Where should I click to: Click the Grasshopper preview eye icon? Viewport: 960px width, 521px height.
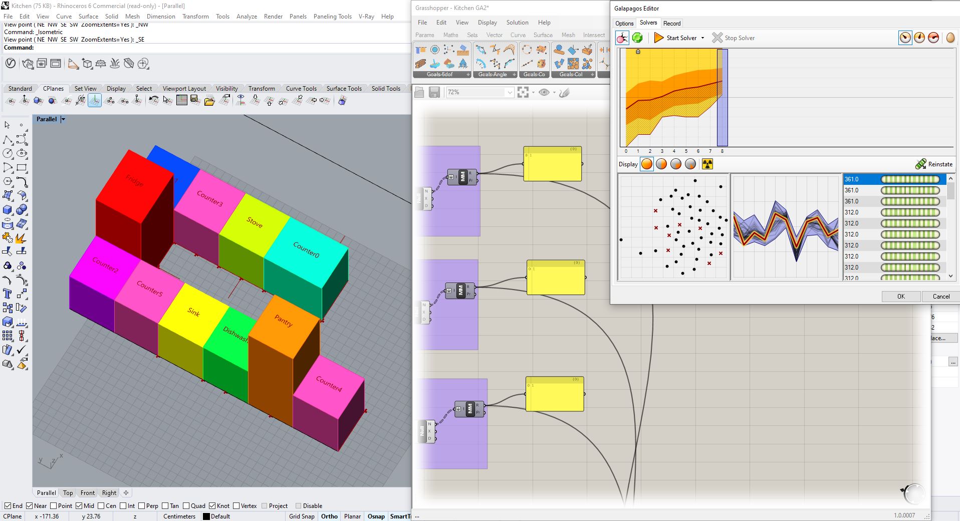pos(544,92)
